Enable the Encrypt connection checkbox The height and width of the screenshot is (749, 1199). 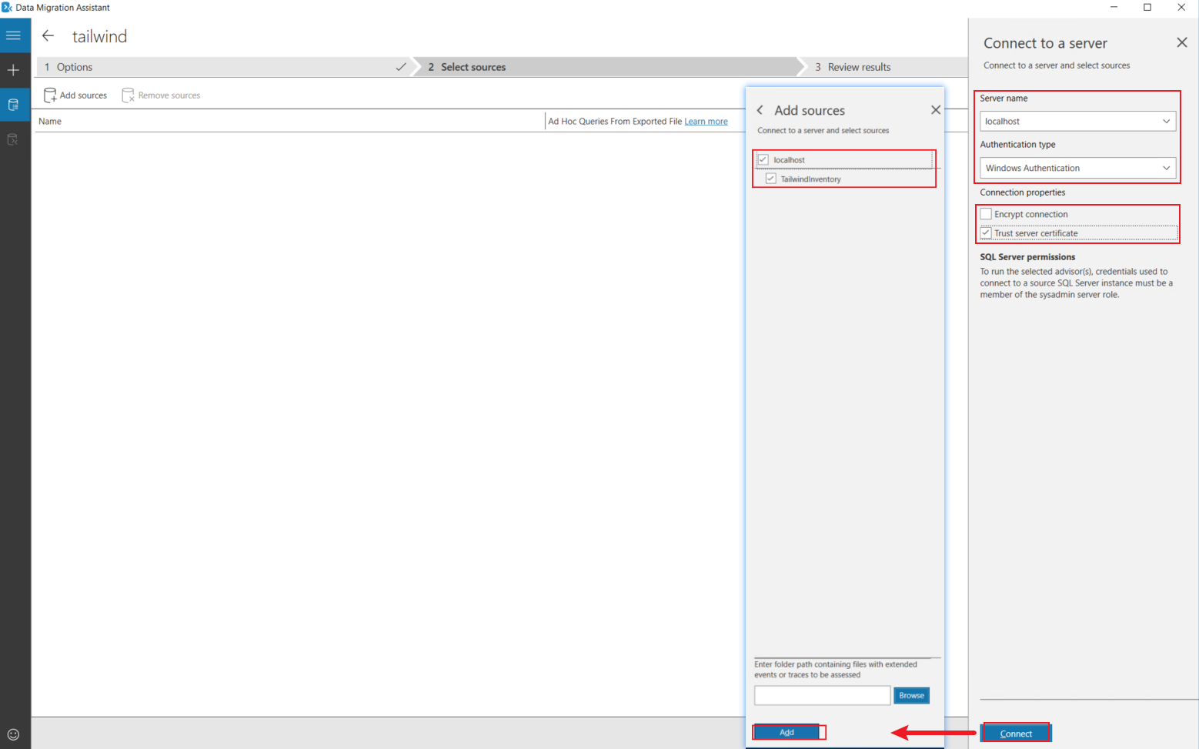coord(986,214)
